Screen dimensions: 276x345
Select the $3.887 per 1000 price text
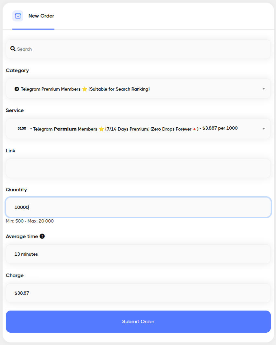(220, 128)
